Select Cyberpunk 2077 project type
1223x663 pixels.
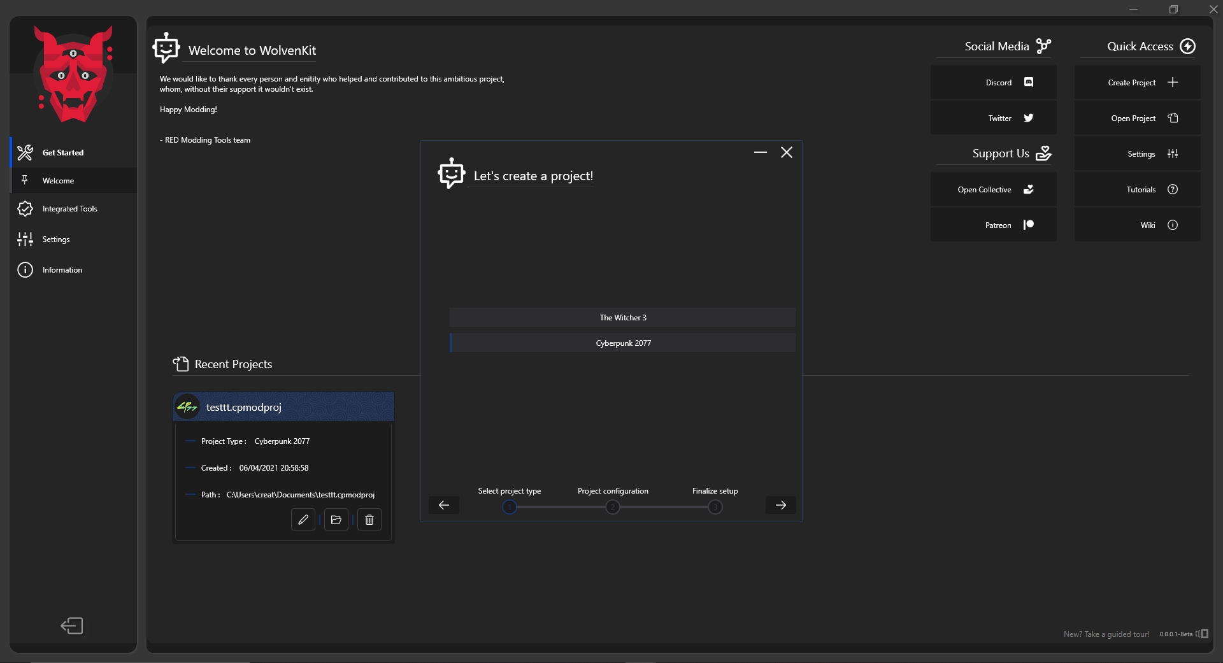(622, 343)
